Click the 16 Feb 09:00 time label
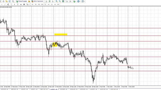161x90 pixels. point(7,87)
